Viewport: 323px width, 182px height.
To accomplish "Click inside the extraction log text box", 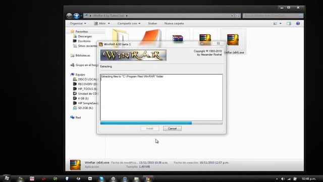I will tap(161, 97).
